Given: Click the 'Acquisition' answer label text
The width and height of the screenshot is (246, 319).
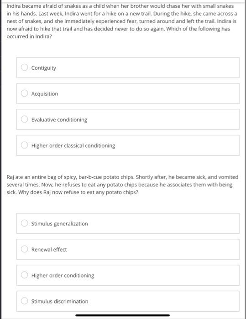Looking at the screenshot, I should click(45, 94).
